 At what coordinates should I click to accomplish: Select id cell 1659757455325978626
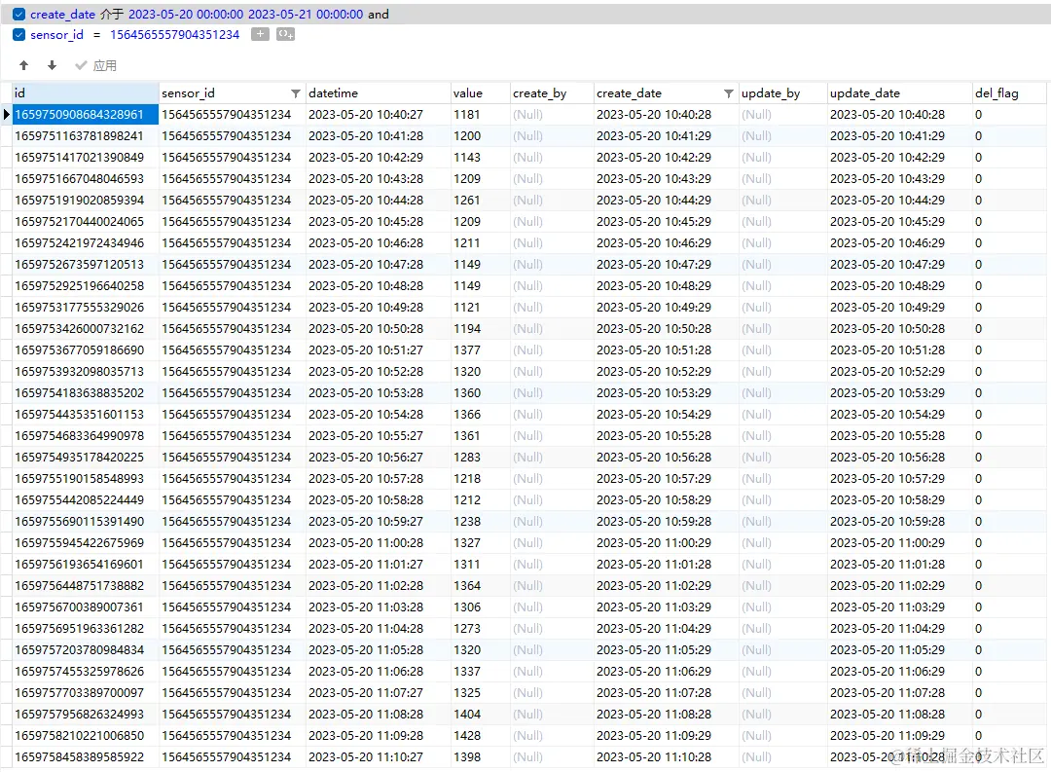pyautogui.click(x=85, y=672)
